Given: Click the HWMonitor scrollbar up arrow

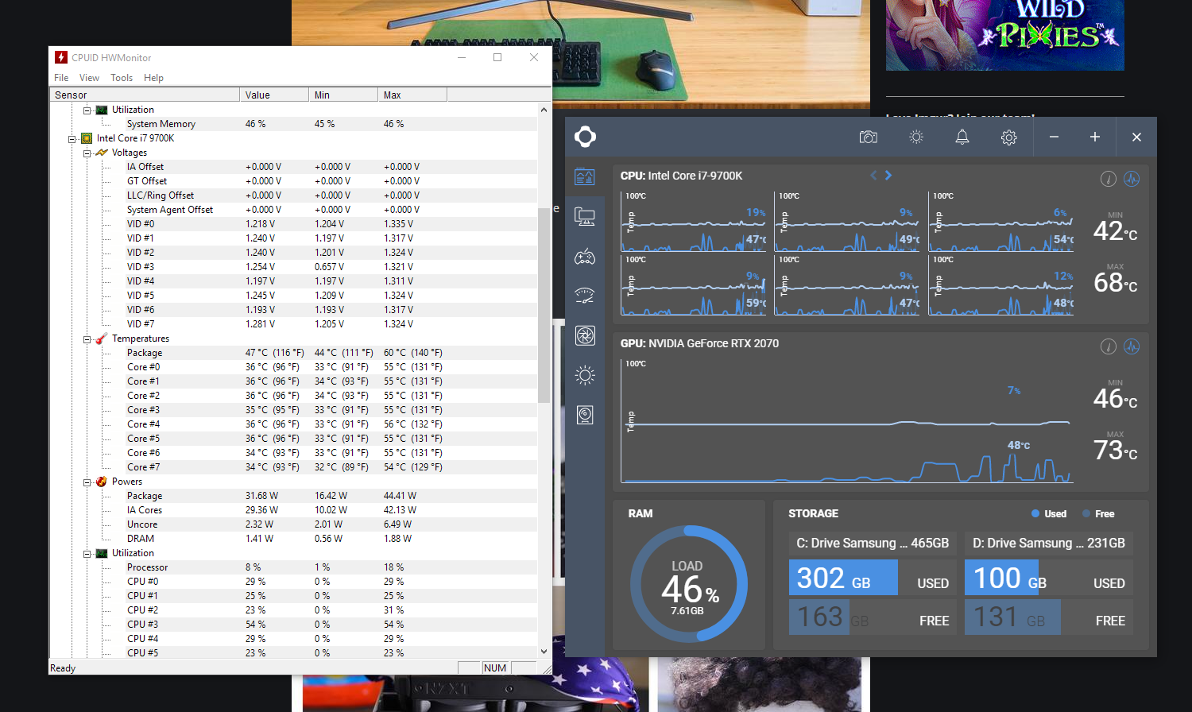Looking at the screenshot, I should [544, 110].
